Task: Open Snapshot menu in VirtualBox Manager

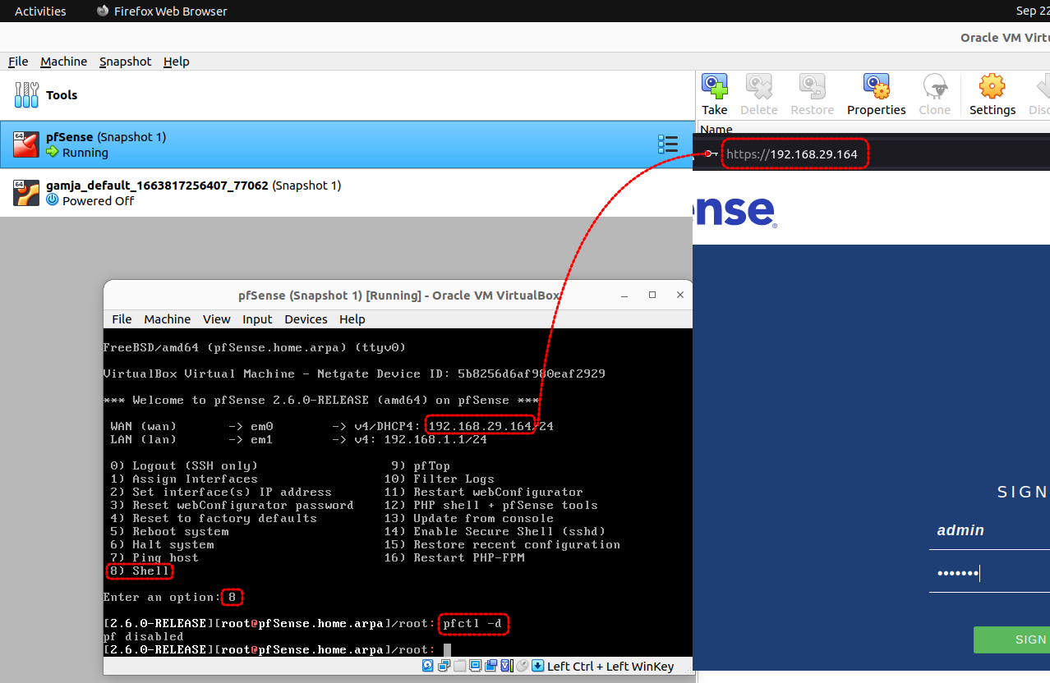Action: (125, 62)
